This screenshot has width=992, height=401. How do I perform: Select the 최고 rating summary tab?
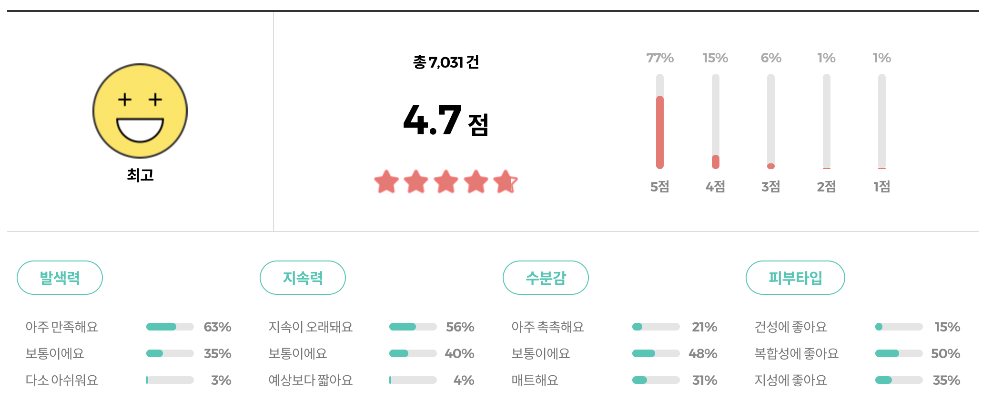[x=141, y=175]
